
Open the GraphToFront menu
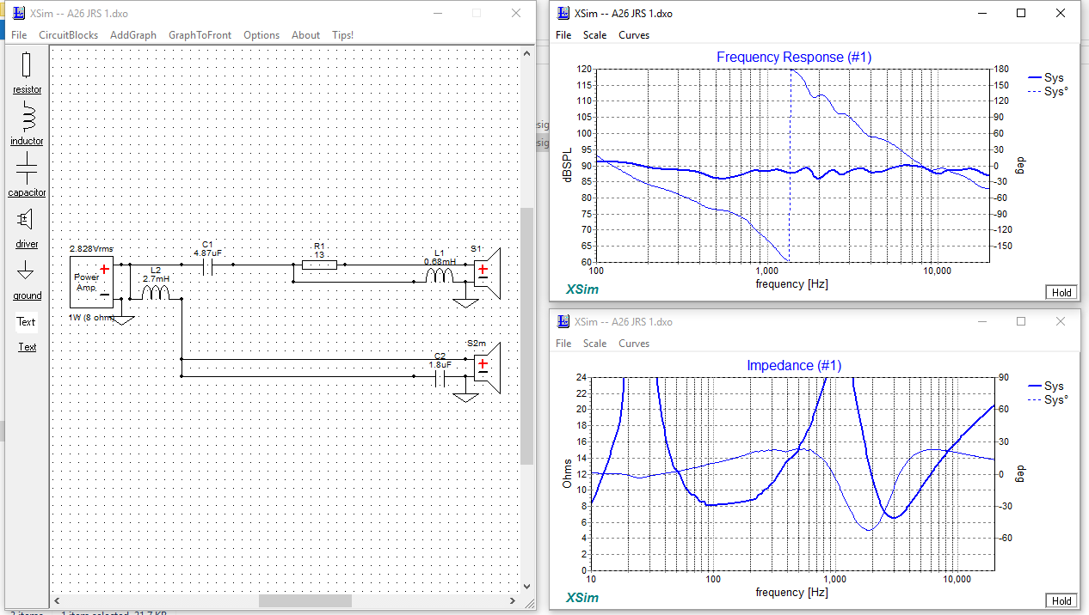click(200, 35)
